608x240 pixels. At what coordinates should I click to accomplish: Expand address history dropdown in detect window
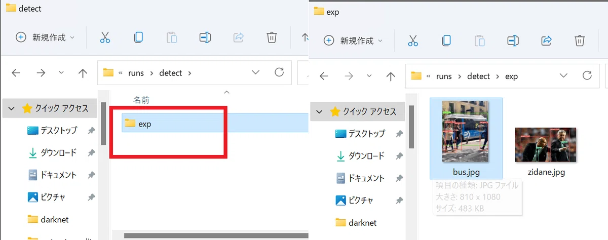coord(255,72)
